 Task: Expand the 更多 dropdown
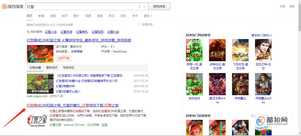click(x=148, y=16)
